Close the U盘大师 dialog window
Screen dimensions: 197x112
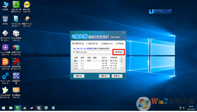[x=123, y=33]
